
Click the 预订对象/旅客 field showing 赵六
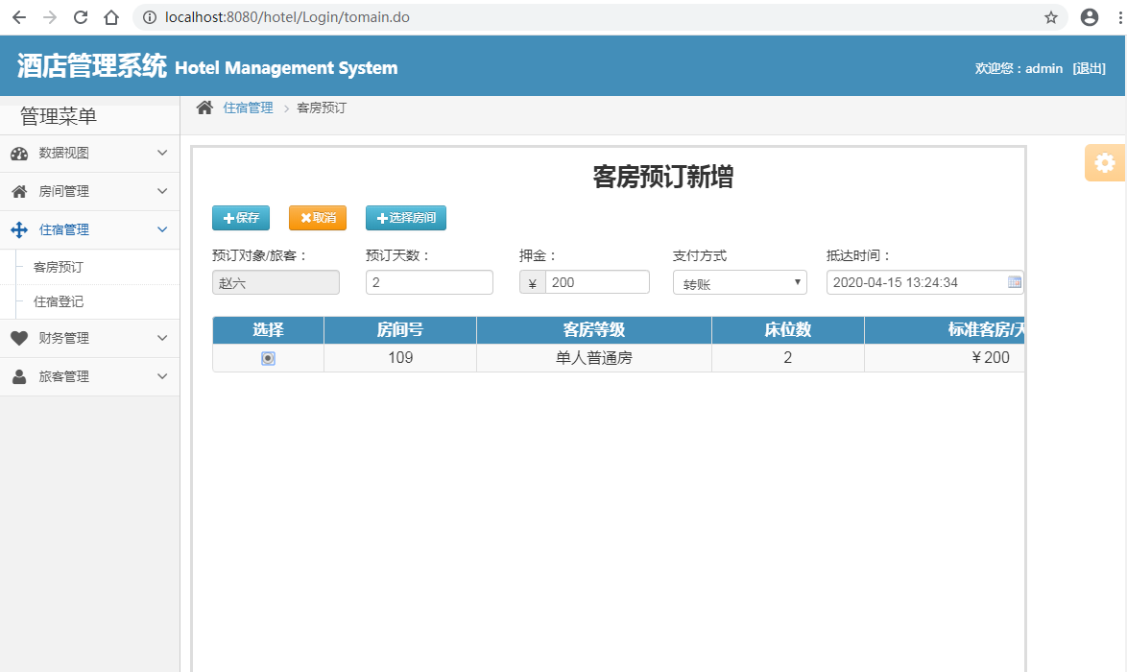pyautogui.click(x=276, y=282)
